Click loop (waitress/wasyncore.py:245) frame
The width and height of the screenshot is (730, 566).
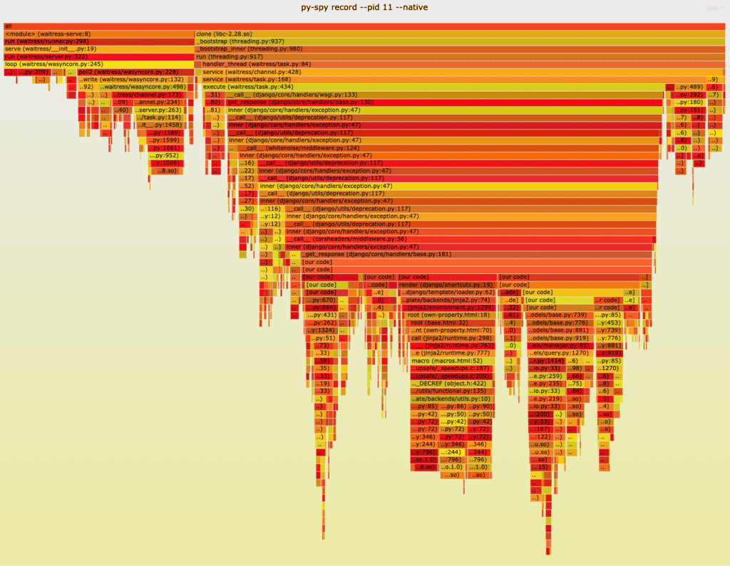98,64
